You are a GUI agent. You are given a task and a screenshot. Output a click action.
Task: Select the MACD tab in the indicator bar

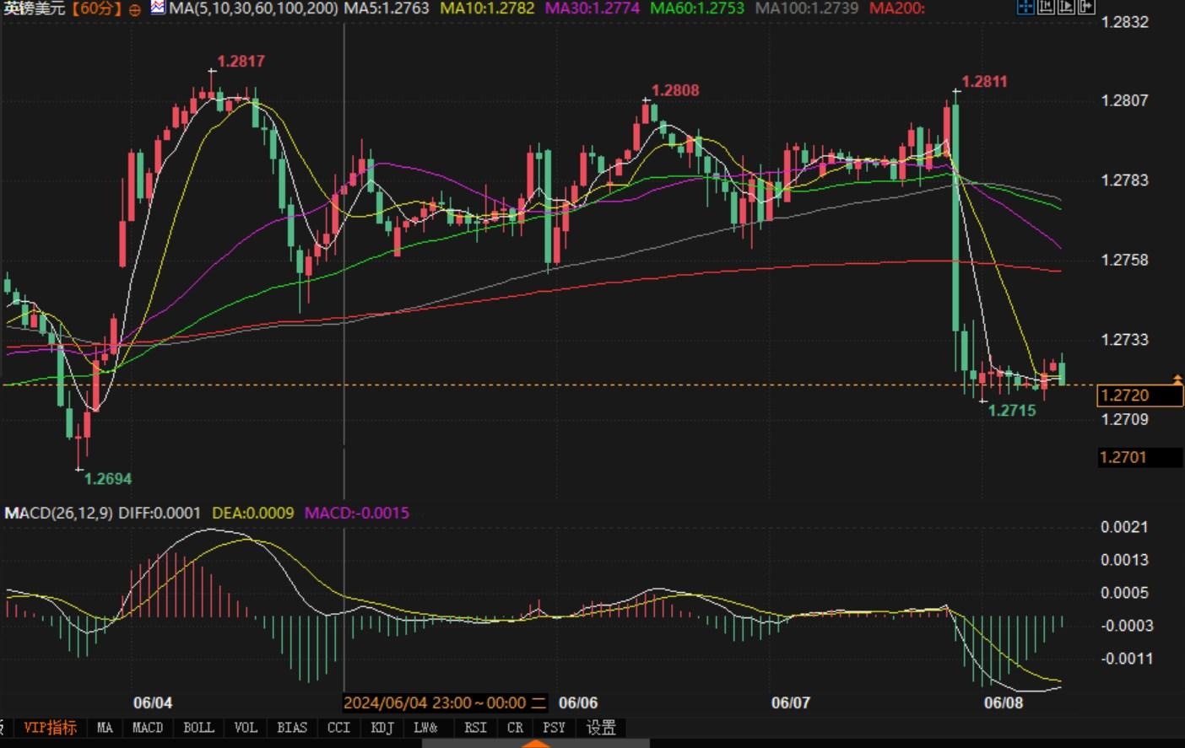pos(147,728)
